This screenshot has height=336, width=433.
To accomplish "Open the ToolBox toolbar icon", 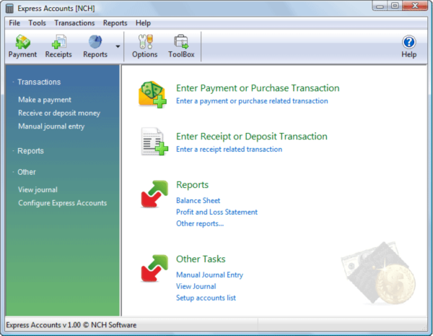I will tap(181, 42).
